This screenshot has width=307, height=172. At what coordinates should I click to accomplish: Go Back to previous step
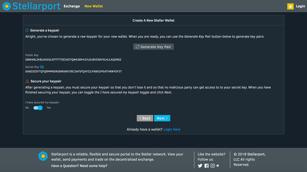tap(145, 118)
